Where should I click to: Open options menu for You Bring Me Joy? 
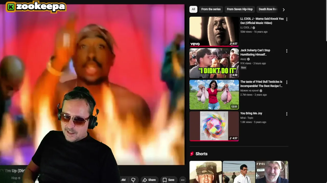tap(287, 114)
